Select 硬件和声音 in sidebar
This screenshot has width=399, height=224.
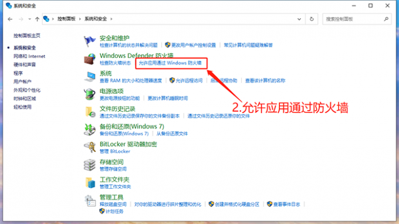tap(25, 65)
